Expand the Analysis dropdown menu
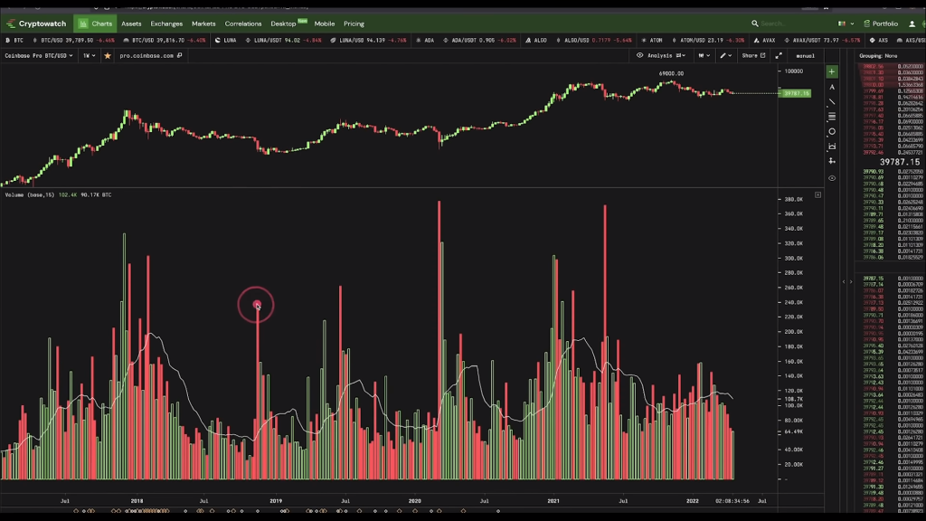Viewport: 926px width, 521px height. click(658, 55)
